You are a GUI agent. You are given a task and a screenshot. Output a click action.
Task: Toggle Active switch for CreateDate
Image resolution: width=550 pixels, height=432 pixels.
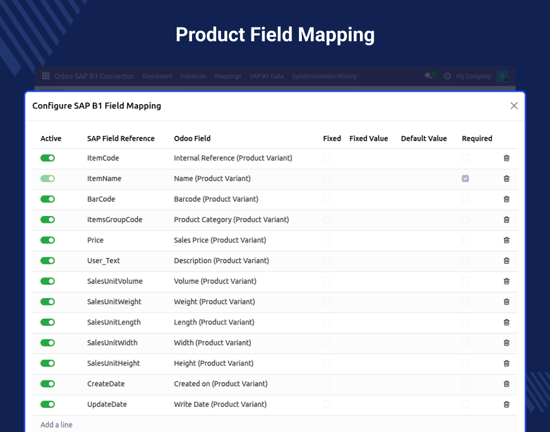(48, 383)
